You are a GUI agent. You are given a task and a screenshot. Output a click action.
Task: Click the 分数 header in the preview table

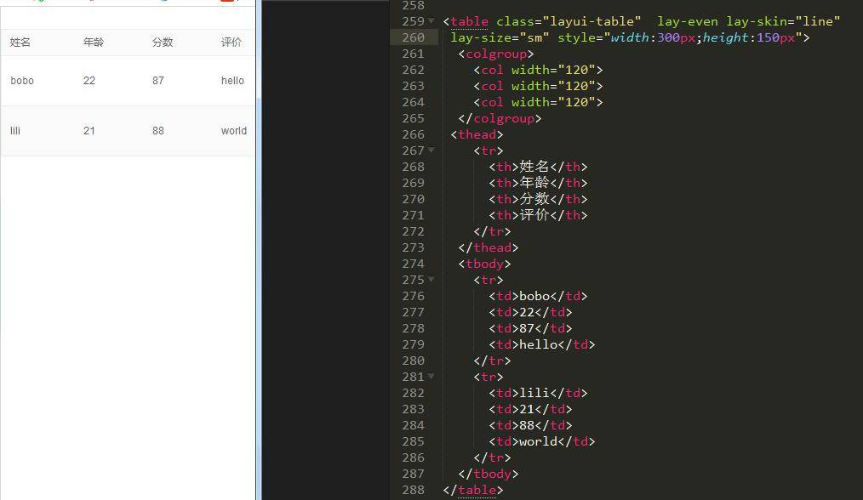pos(163,43)
